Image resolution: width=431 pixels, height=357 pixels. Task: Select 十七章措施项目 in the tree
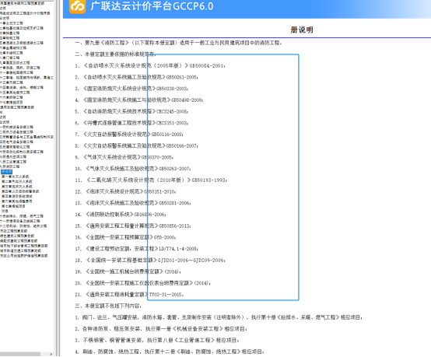point(12,102)
